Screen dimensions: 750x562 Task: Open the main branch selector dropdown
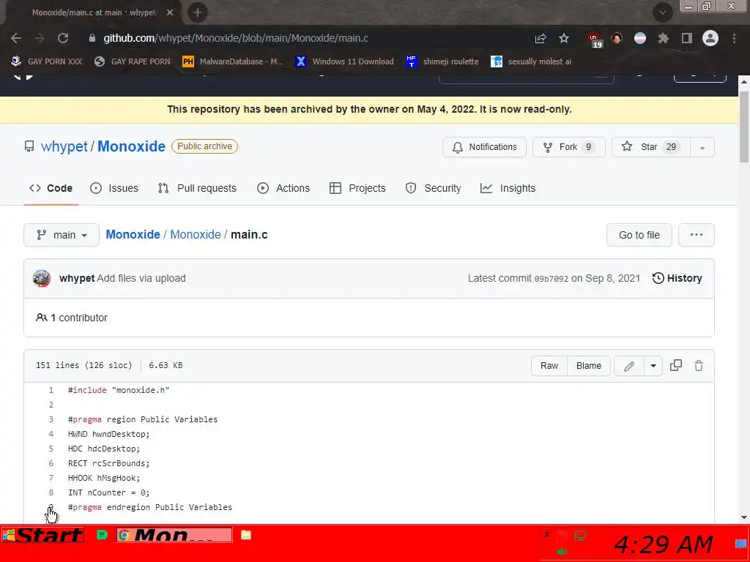[x=62, y=235]
